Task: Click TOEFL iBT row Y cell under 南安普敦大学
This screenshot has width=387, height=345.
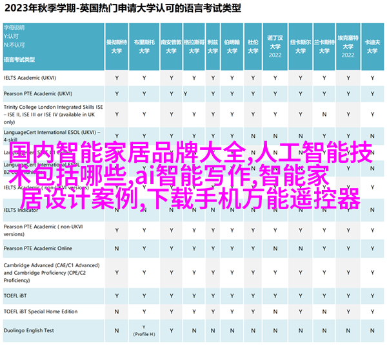Action: pos(172,296)
